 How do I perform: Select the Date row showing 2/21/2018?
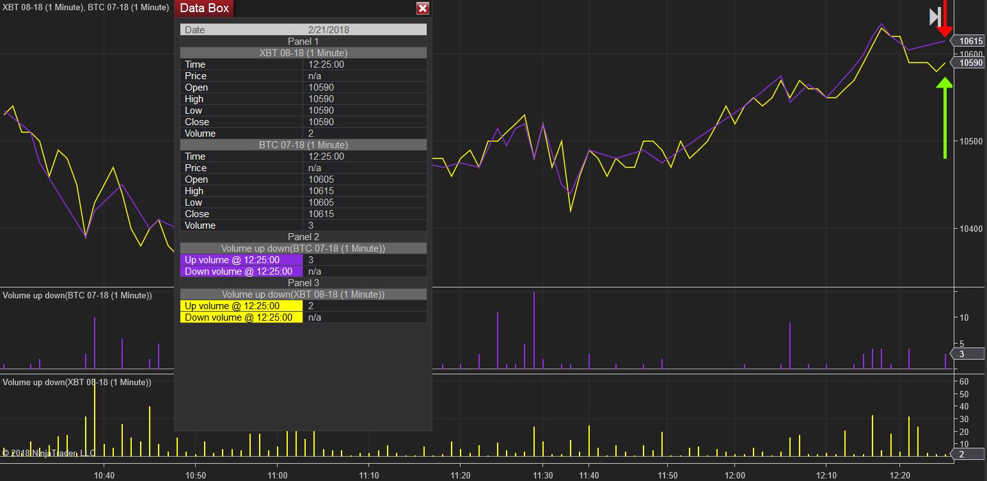tap(303, 29)
